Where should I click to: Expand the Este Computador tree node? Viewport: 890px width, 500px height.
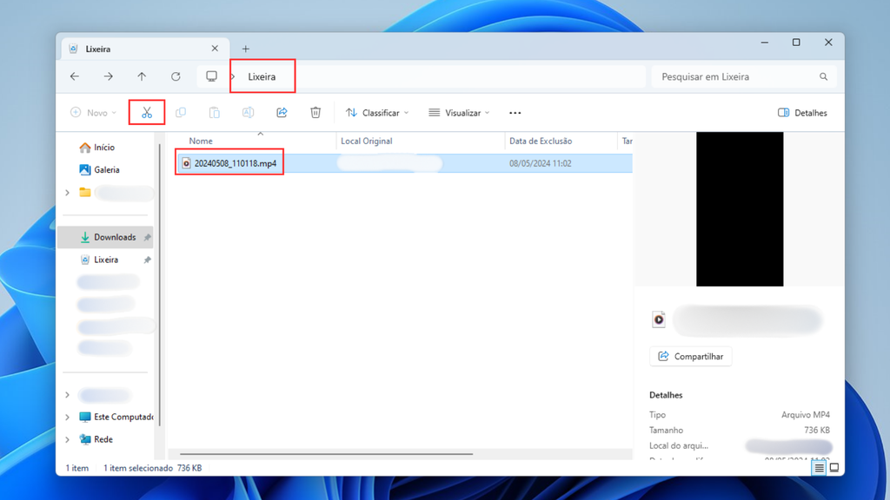pyautogui.click(x=67, y=418)
